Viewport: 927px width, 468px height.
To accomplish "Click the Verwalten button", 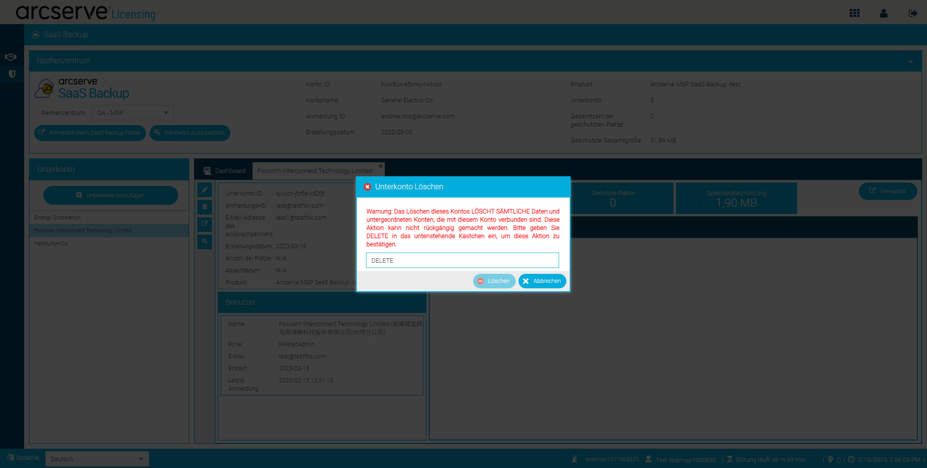I will (888, 191).
